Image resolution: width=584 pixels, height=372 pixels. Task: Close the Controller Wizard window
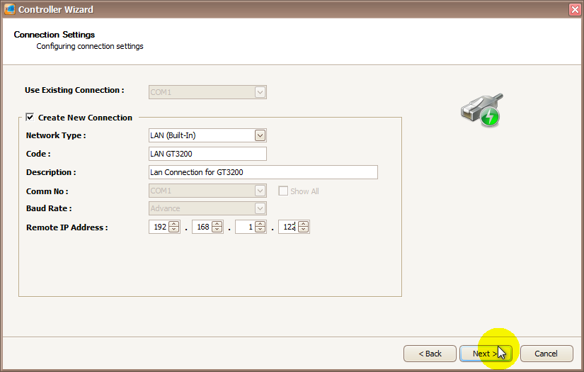(574, 9)
